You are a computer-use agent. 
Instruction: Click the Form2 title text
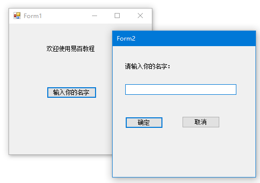pyautogui.click(x=126, y=39)
